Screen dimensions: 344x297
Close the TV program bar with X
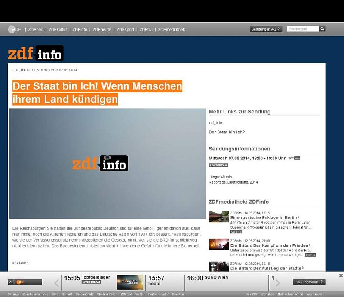point(341,276)
